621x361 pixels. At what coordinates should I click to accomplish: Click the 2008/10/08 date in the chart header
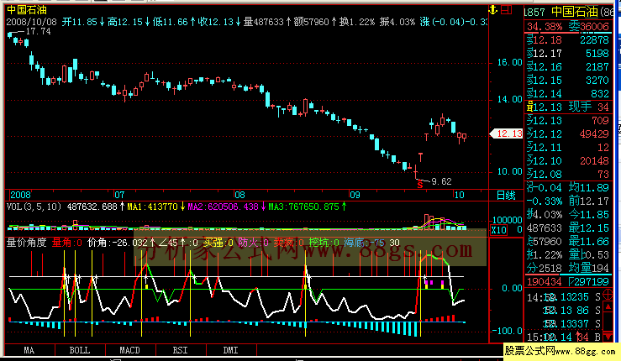[x=32, y=22]
